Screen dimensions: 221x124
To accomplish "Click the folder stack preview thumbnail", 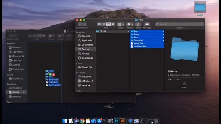I will (185, 49).
